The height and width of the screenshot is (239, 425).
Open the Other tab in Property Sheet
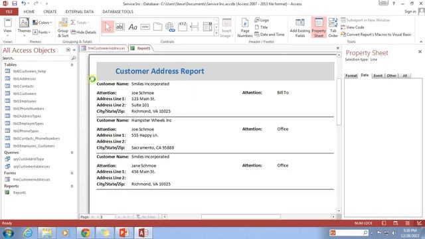tap(391, 76)
